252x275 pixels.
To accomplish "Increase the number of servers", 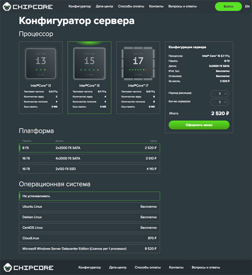I will (x=226, y=102).
